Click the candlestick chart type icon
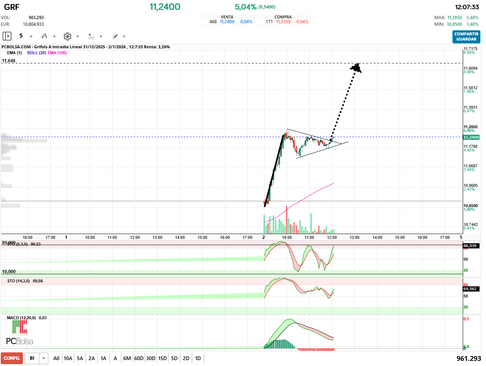The height and width of the screenshot is (366, 486). tap(44, 36)
